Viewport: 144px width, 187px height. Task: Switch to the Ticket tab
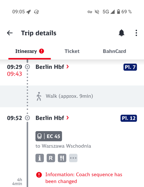click(72, 51)
